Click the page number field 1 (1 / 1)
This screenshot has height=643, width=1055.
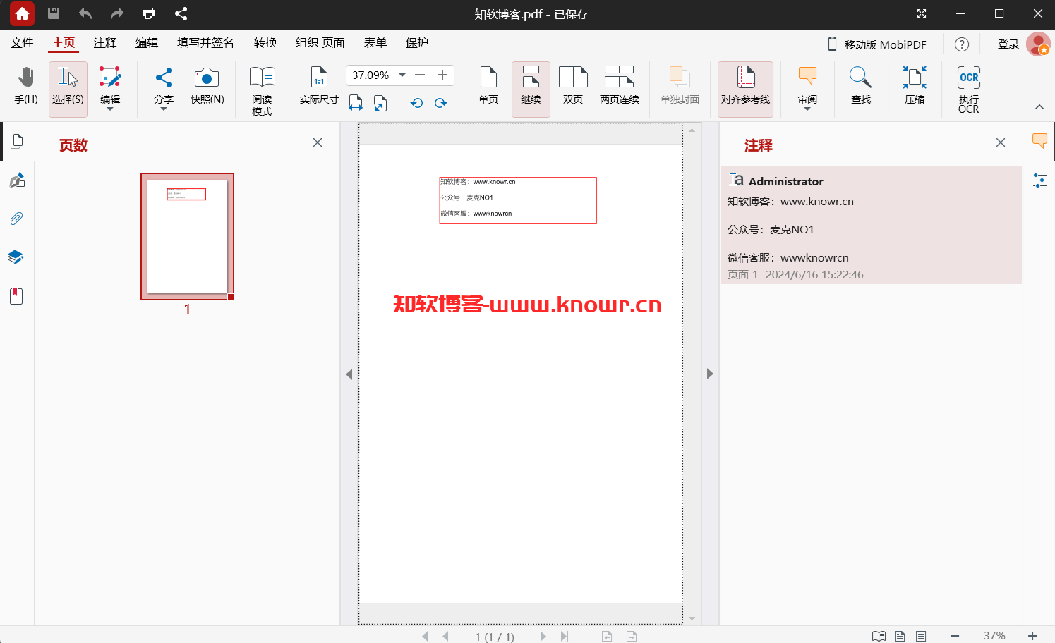pos(494,637)
